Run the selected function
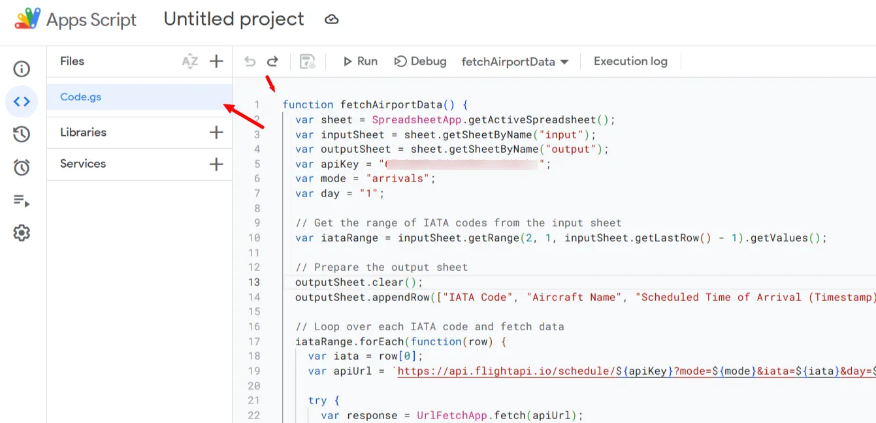 [x=361, y=61]
